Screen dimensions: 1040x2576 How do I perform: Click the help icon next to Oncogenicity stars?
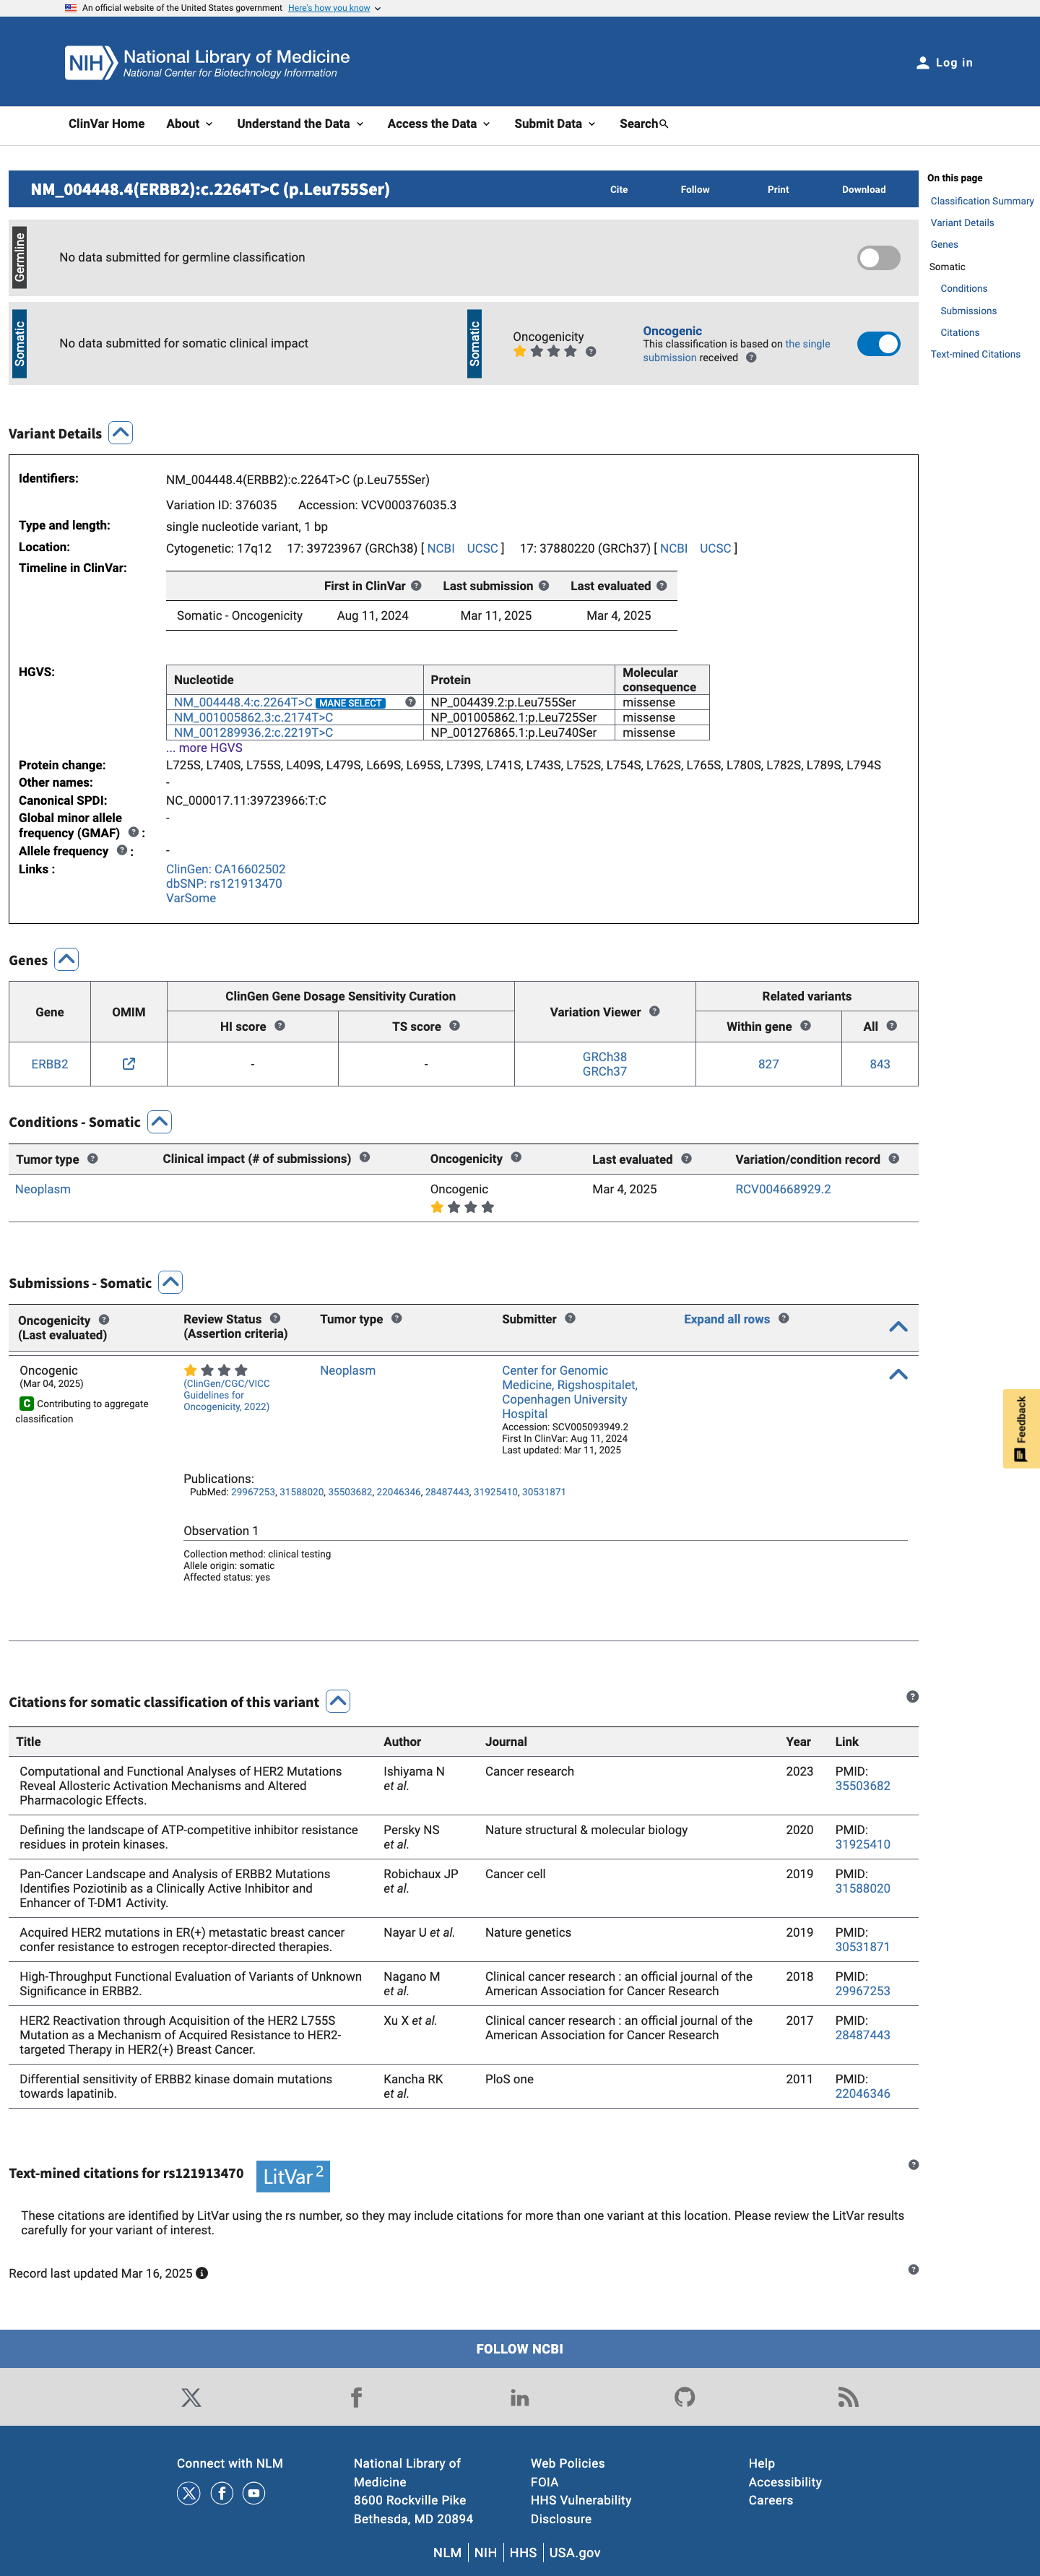pos(591,351)
